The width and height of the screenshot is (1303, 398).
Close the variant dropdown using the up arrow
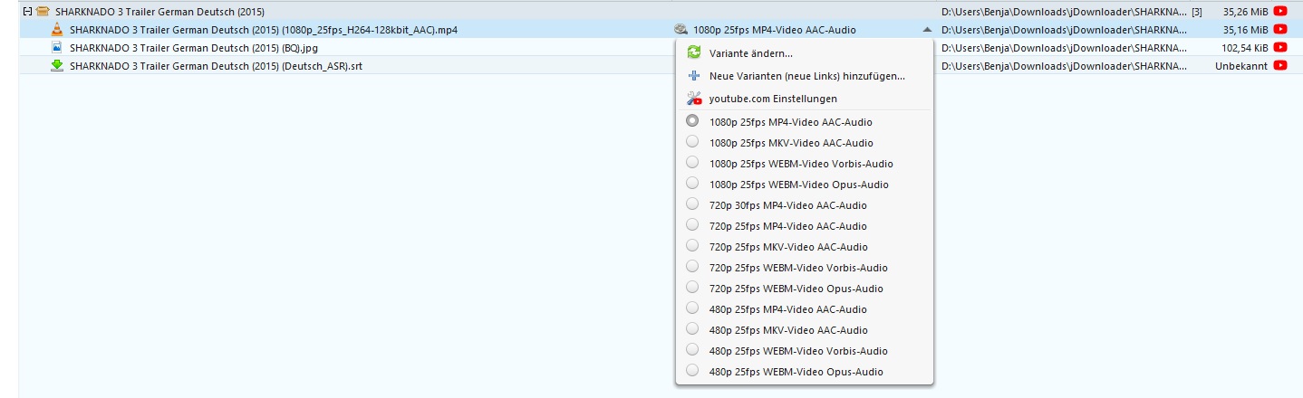tap(926, 30)
